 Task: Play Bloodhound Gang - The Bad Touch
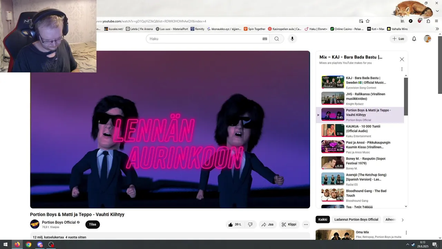[359, 195]
